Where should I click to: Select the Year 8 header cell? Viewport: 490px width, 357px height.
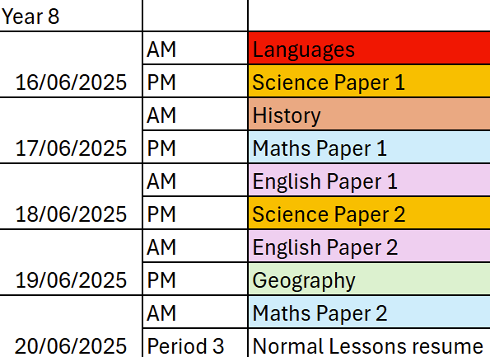[71, 16]
